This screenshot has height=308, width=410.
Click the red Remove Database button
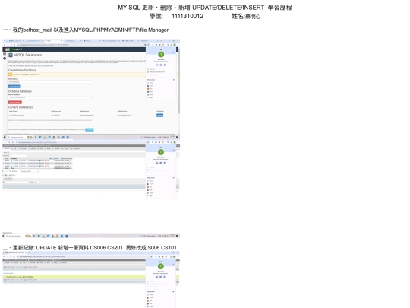coord(15,103)
